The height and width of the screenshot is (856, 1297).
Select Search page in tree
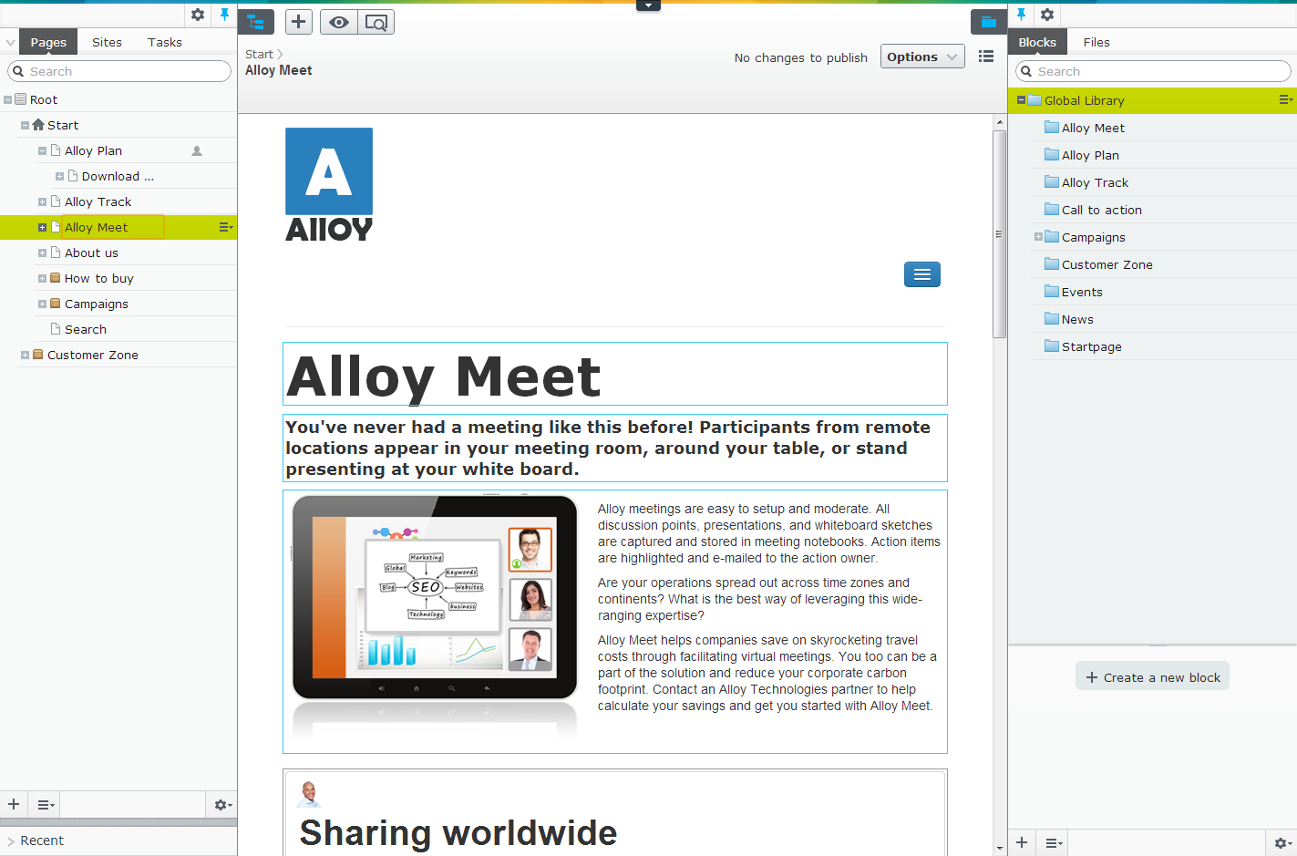[x=86, y=329]
